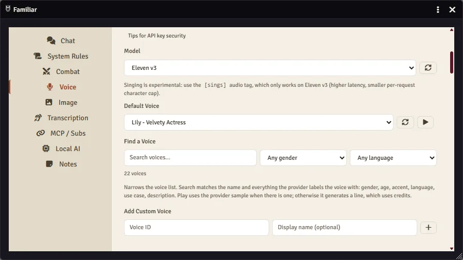Open the System Rules section
Viewport: 463px width, 260px height.
pyautogui.click(x=61, y=56)
